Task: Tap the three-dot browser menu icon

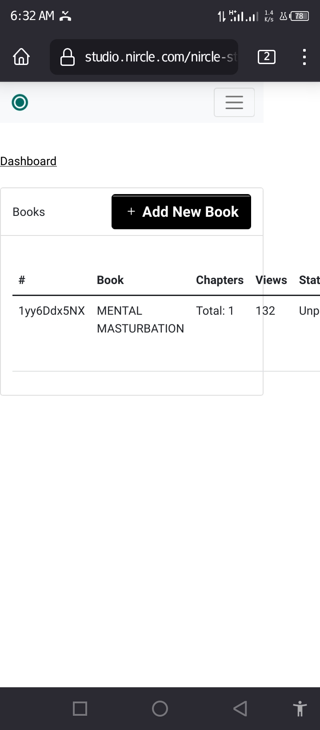Action: click(304, 57)
